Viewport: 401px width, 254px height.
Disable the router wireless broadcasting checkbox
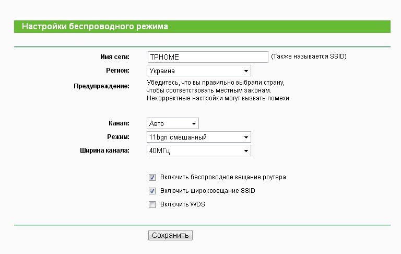coord(152,177)
